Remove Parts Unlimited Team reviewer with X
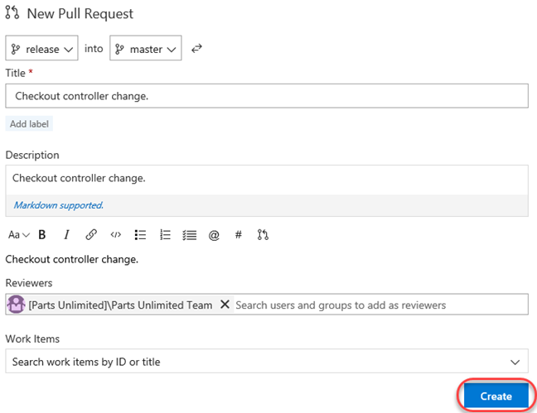The width and height of the screenshot is (537, 413). click(x=225, y=305)
